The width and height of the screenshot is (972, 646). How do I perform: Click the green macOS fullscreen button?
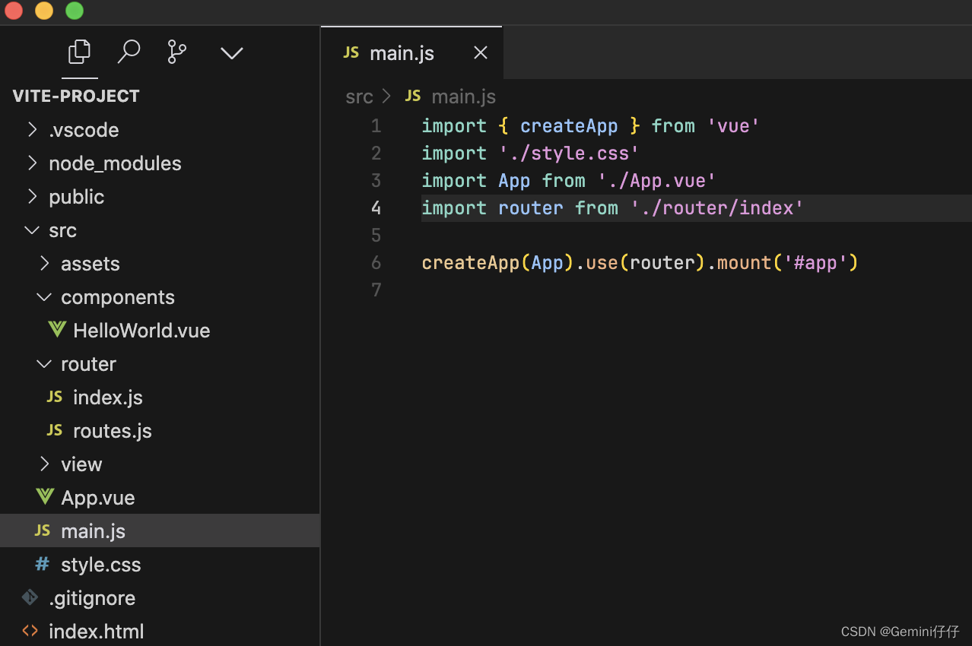pyautogui.click(x=75, y=11)
